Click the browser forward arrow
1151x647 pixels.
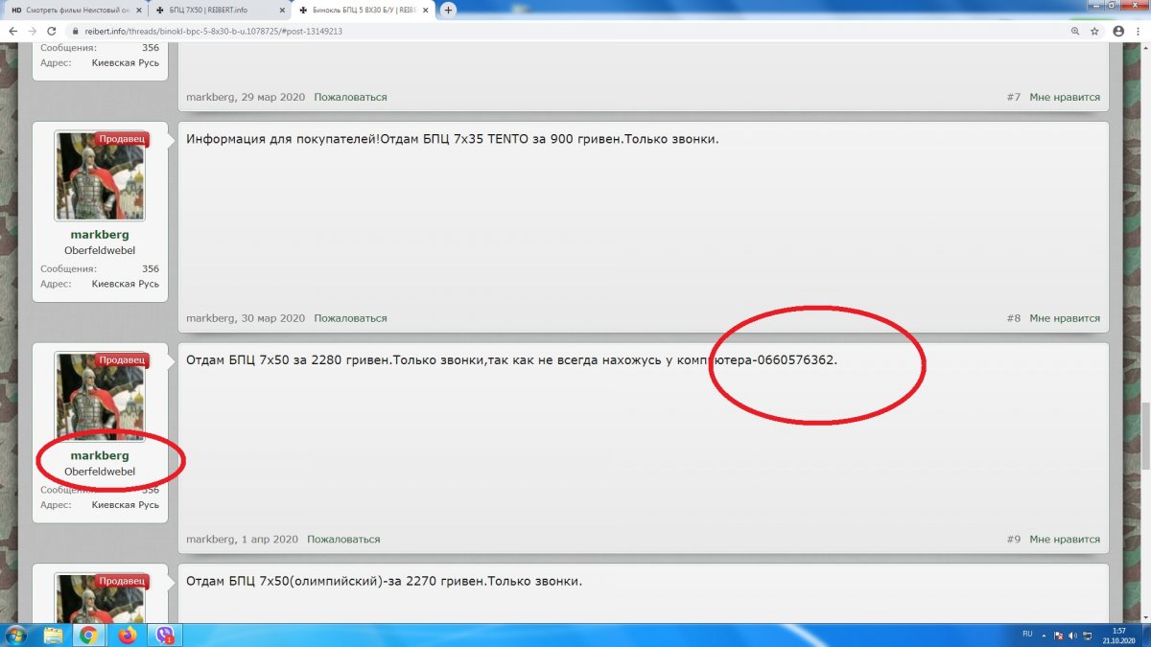coord(33,31)
